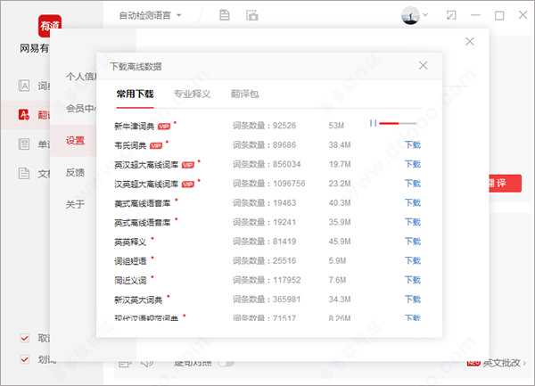The height and width of the screenshot is (386, 535).
Task: Open the document translation icon in top toolbar
Action: 224,15
